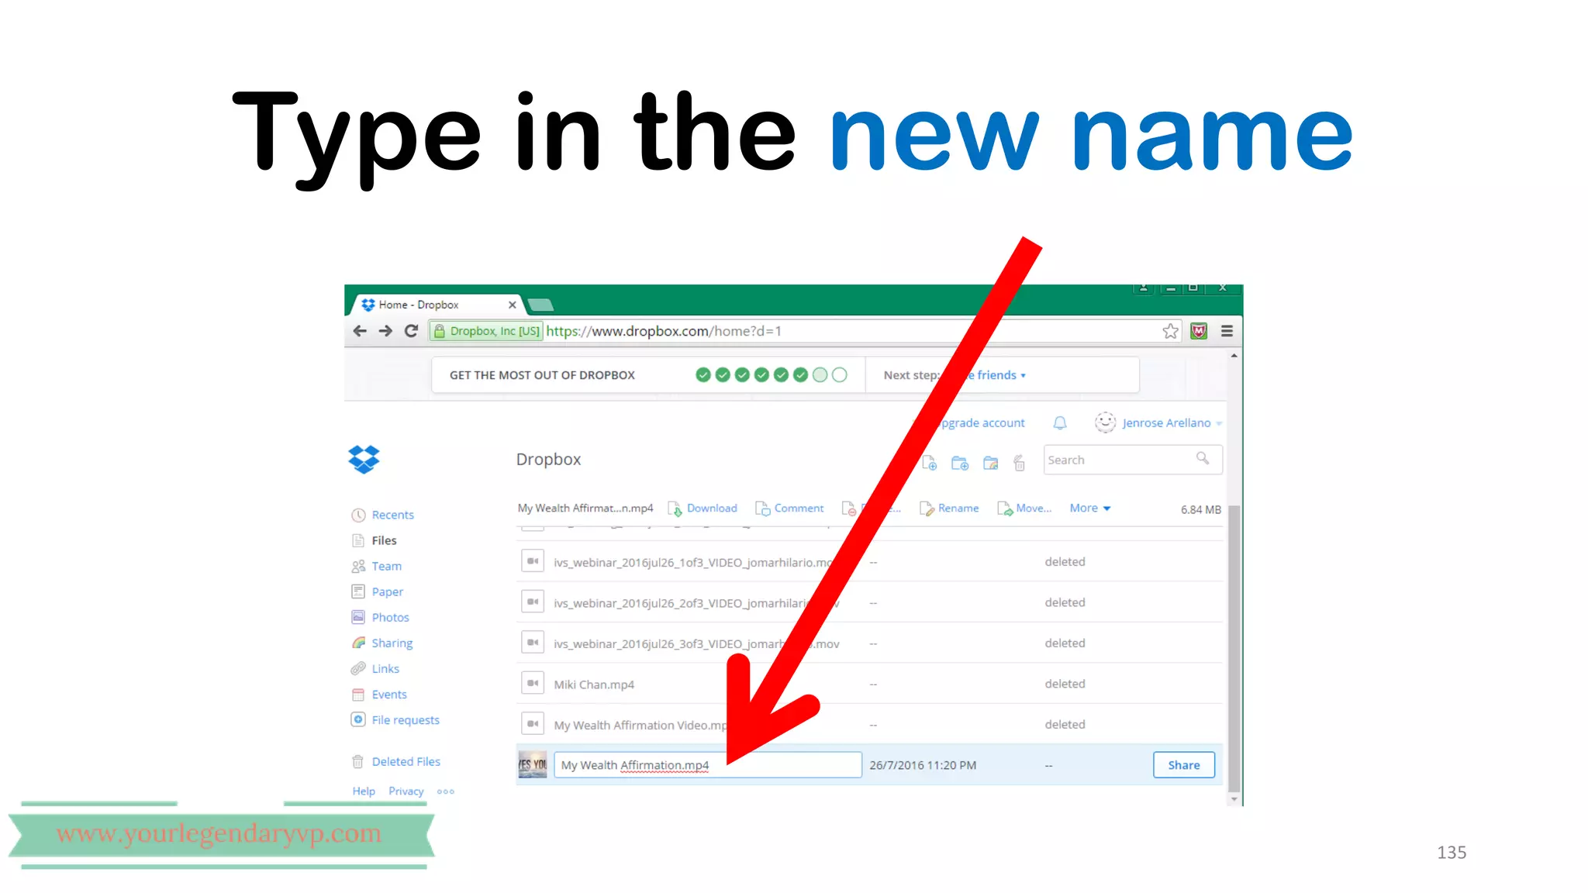Open Recents in the sidebar
The image size is (1588, 893).
383,515
